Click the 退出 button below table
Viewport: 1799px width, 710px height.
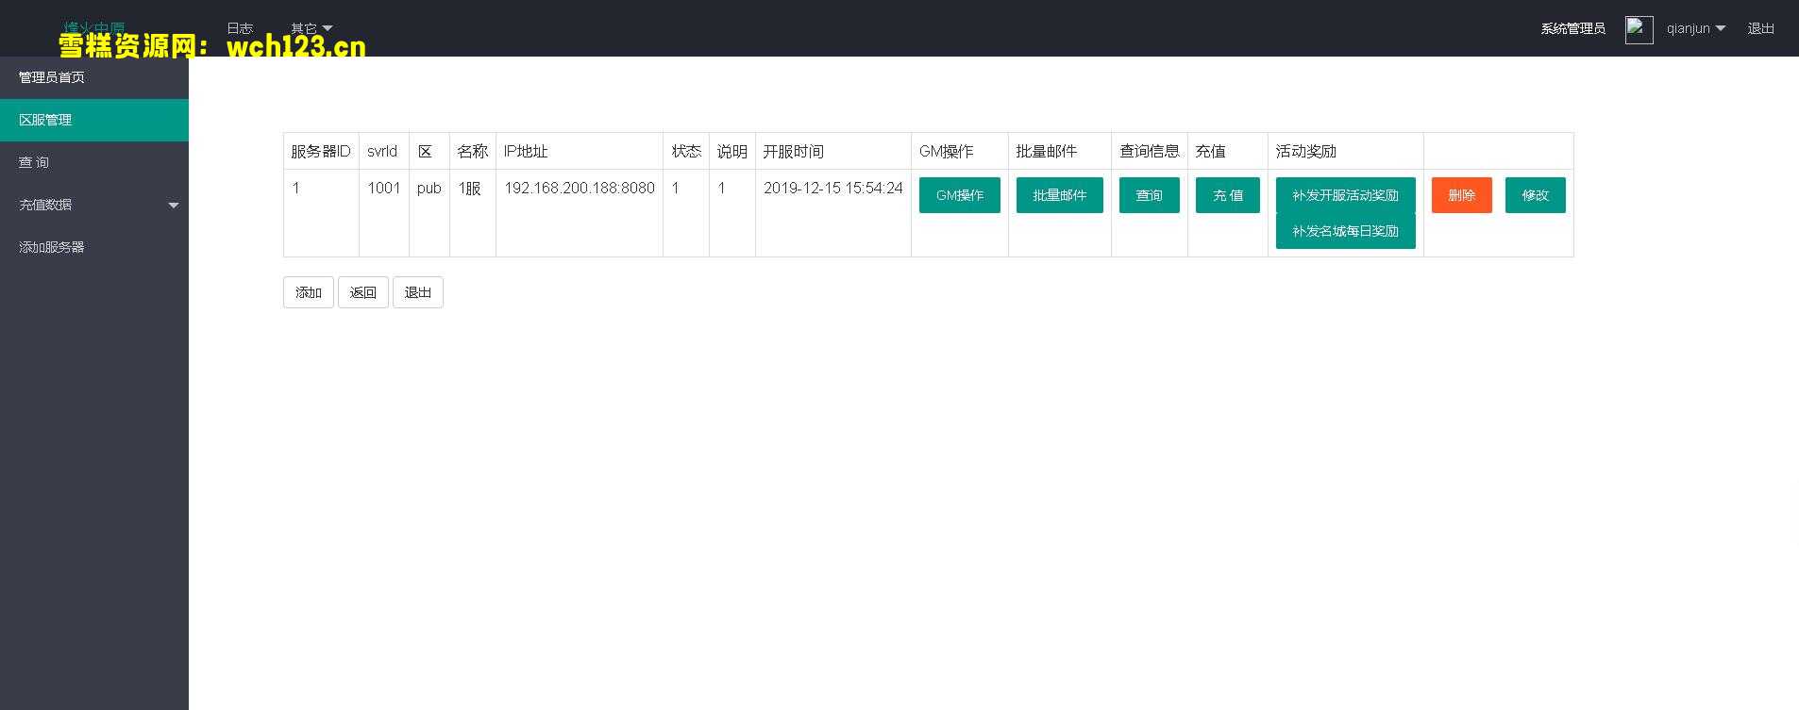[x=417, y=292]
